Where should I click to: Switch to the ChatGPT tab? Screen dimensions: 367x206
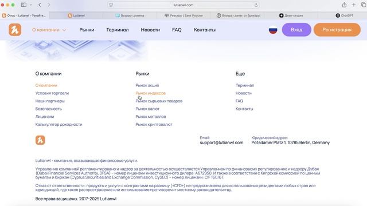pos(344,15)
